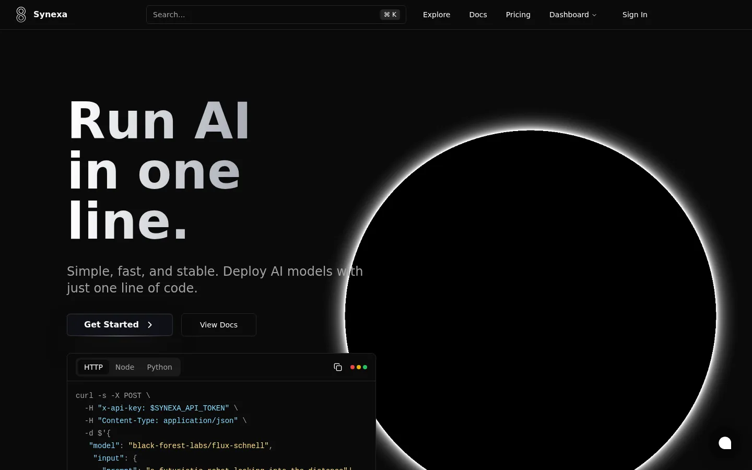
Task: Click the Synexa logo icon
Action: [x=21, y=15]
